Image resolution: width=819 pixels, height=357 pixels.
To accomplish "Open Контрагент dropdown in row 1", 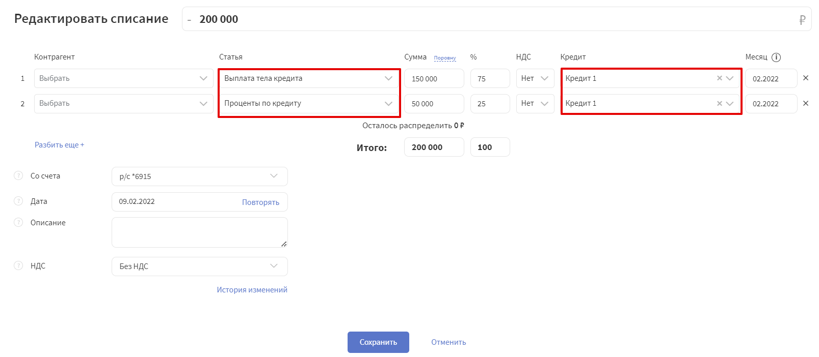I will [124, 78].
